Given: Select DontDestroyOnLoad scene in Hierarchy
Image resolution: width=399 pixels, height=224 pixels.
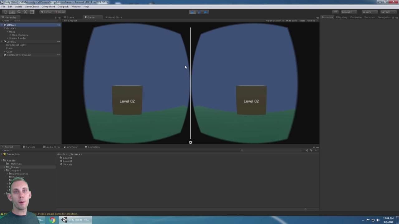Looking at the screenshot, I should click(30, 55).
